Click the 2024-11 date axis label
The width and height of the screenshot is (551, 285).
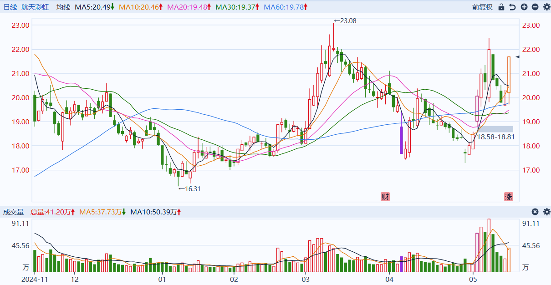click(35, 279)
